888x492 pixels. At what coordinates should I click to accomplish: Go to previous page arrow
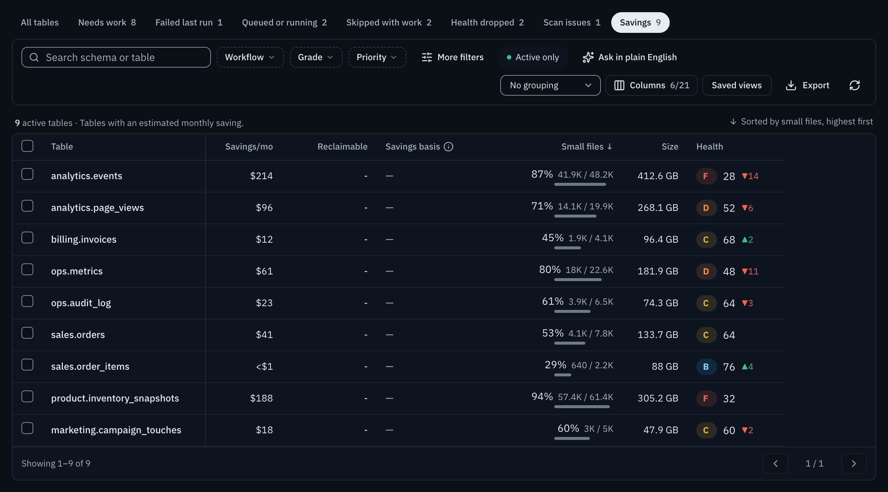click(776, 464)
